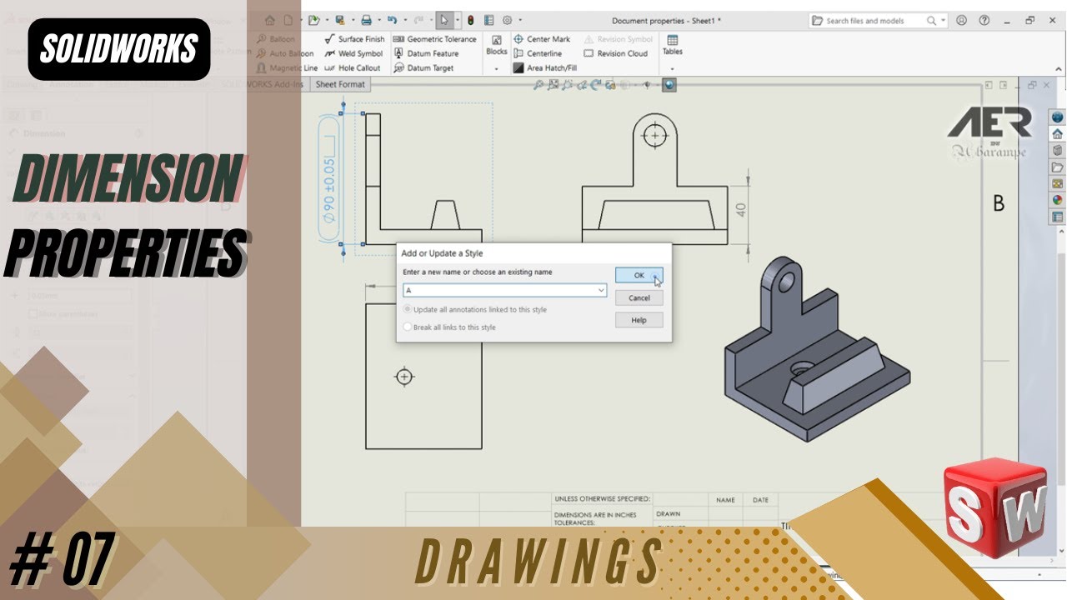Image resolution: width=1067 pixels, height=600 pixels.
Task: Switch to the Sheet Format tab
Action: (x=340, y=84)
